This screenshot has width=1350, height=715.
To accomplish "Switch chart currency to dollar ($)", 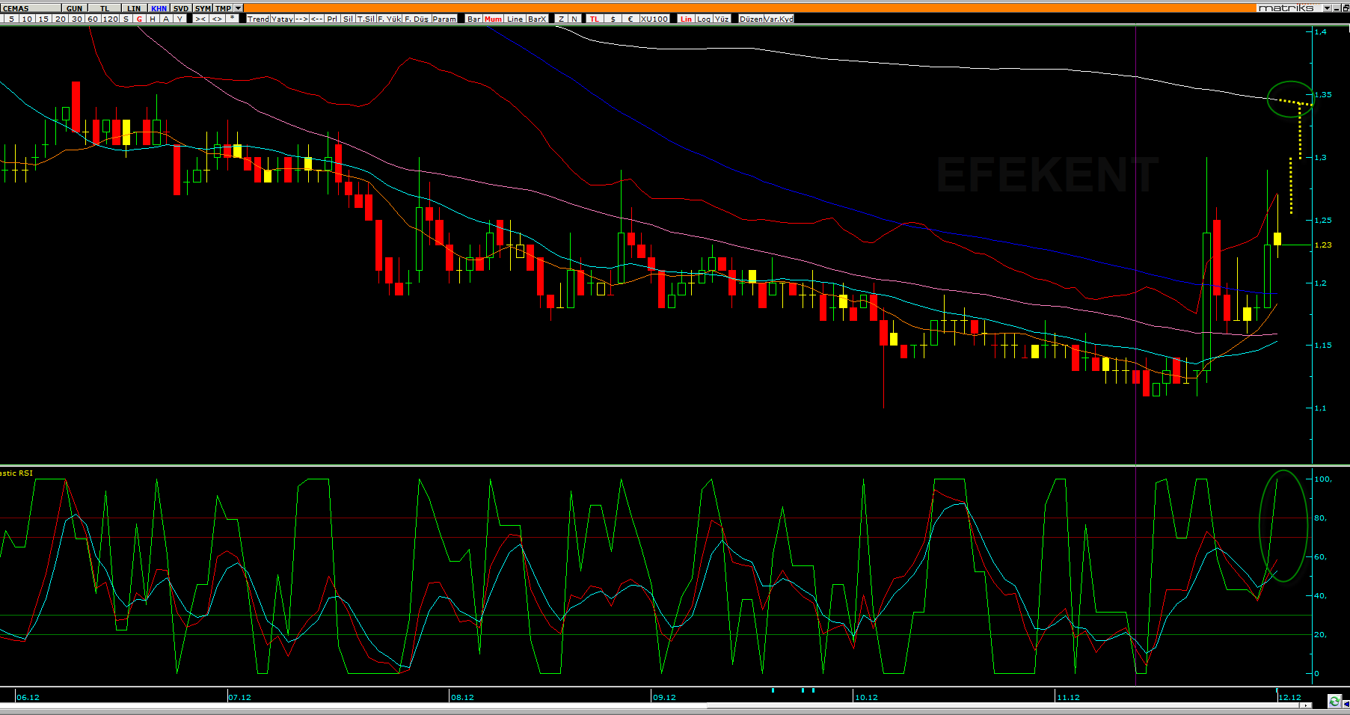I will (613, 19).
